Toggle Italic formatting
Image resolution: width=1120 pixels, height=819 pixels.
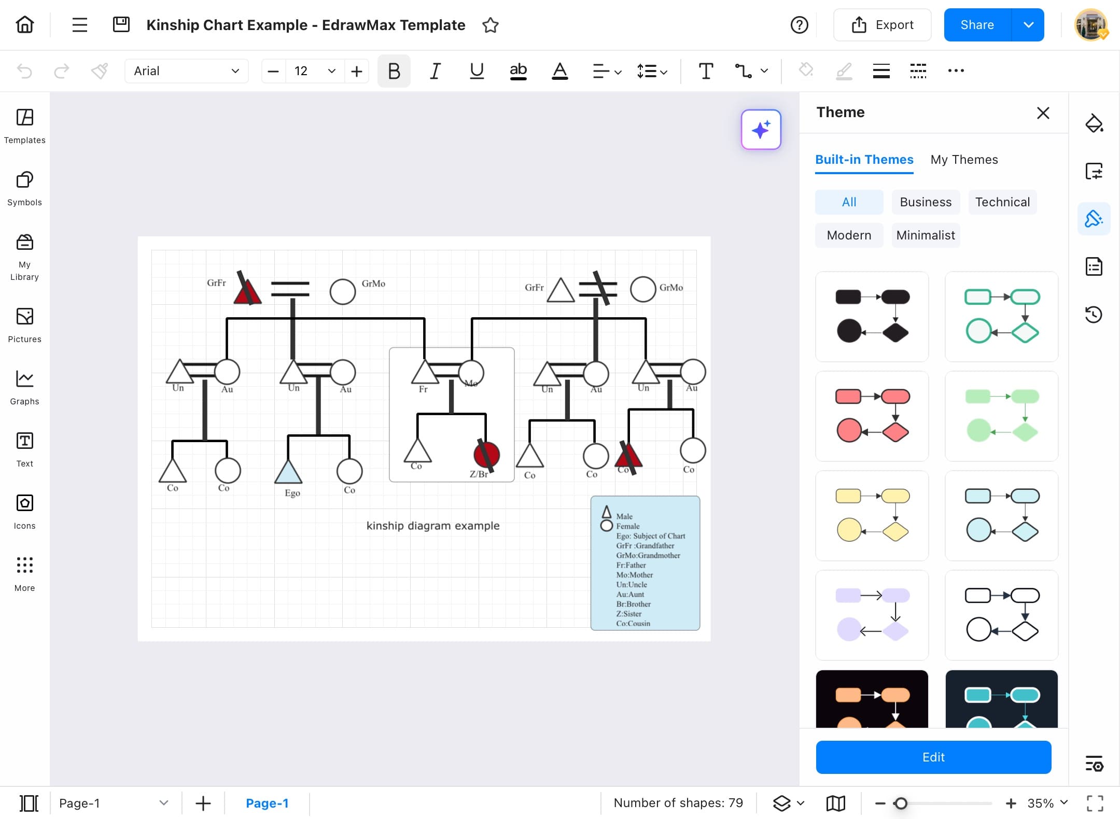point(435,71)
